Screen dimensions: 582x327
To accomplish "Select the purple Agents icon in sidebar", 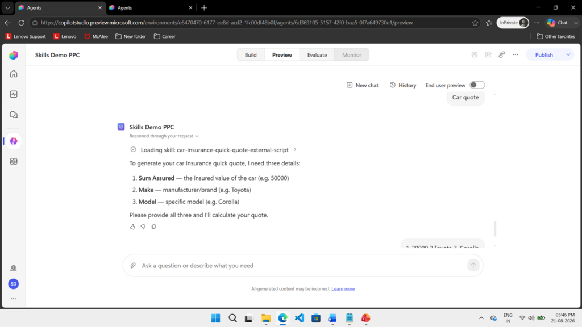I will coord(14,141).
